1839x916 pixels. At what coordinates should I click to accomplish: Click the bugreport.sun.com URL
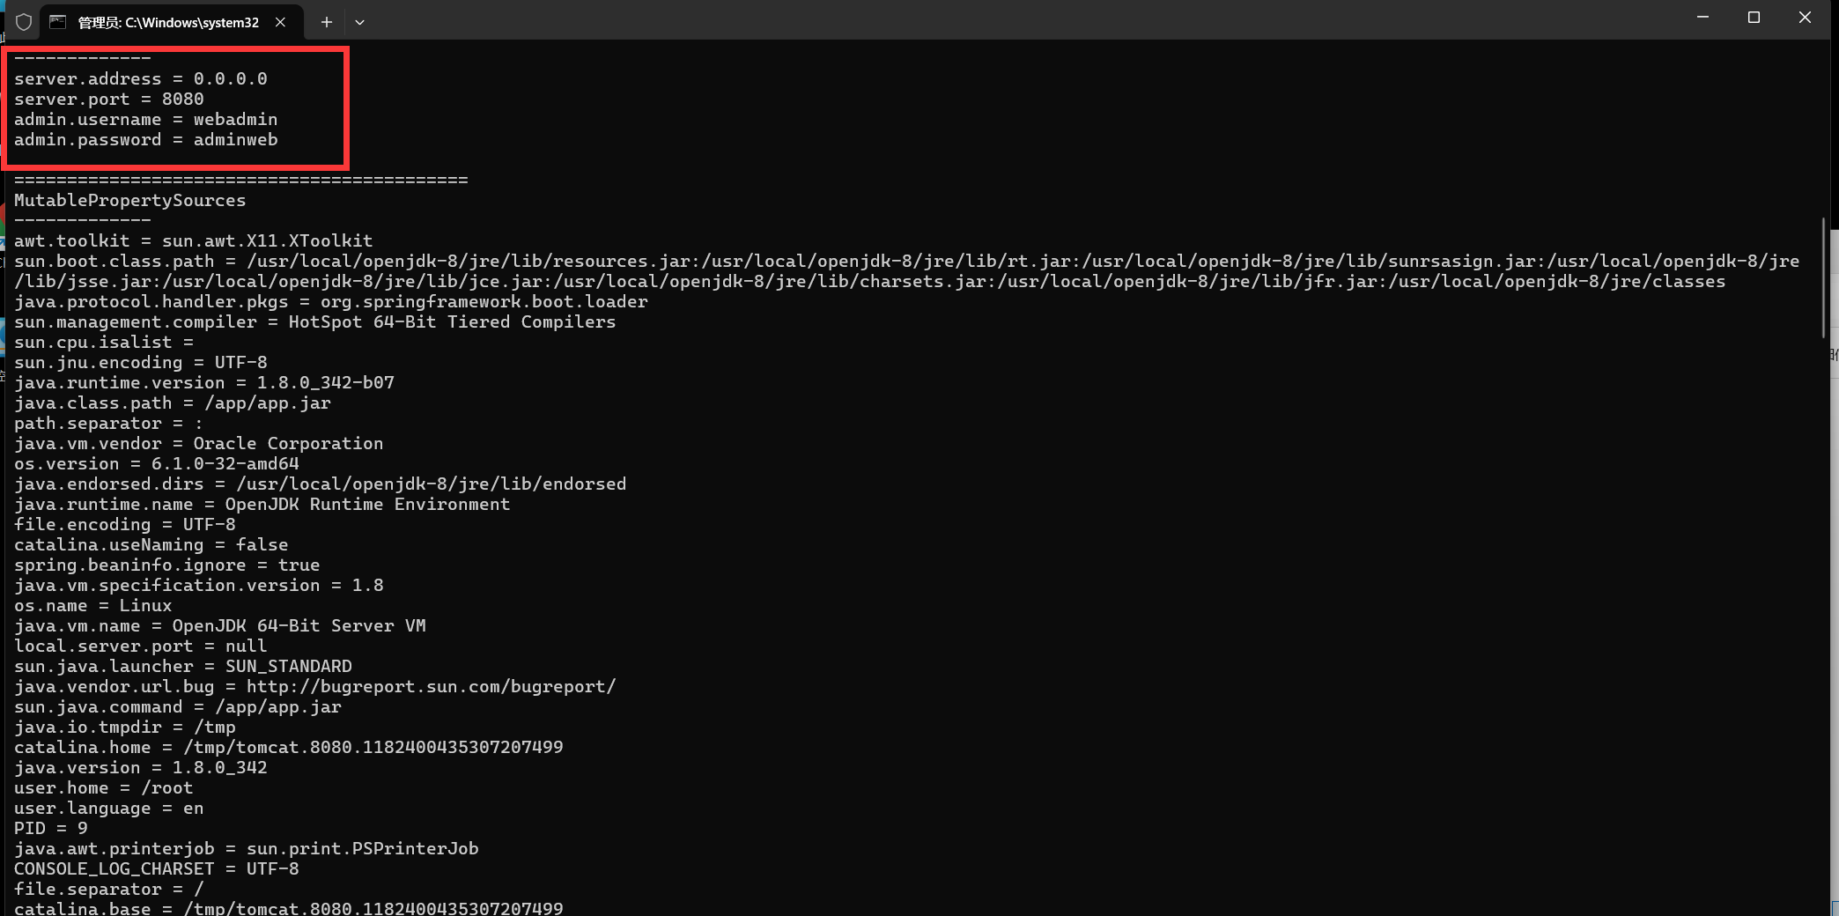click(x=431, y=686)
